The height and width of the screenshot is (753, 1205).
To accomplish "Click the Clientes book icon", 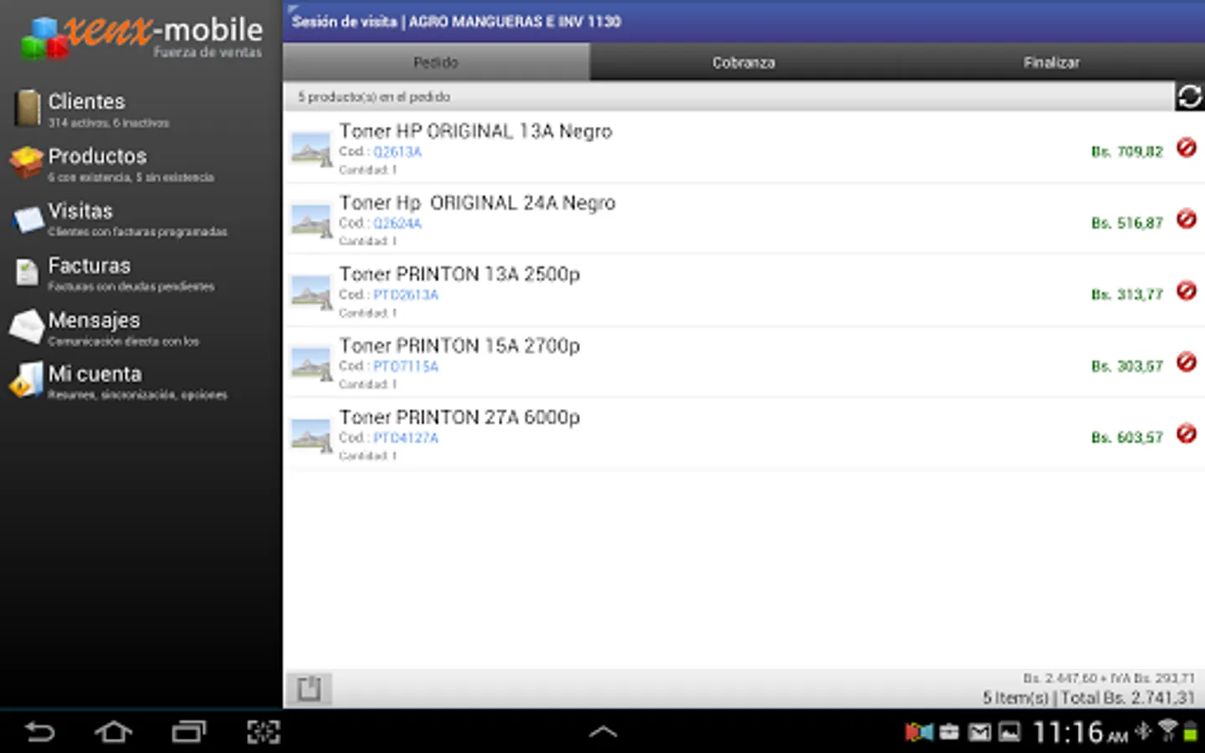I will (x=27, y=109).
